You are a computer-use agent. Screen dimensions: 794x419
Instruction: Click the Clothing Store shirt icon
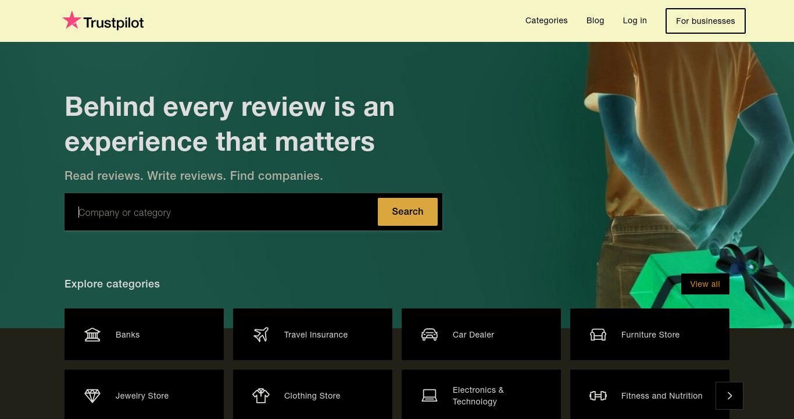(x=261, y=396)
